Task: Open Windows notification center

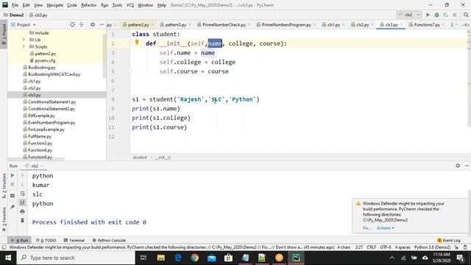Action: [x=460, y=258]
